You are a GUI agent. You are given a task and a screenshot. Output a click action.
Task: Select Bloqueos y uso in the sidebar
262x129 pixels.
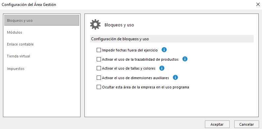click(x=42, y=20)
